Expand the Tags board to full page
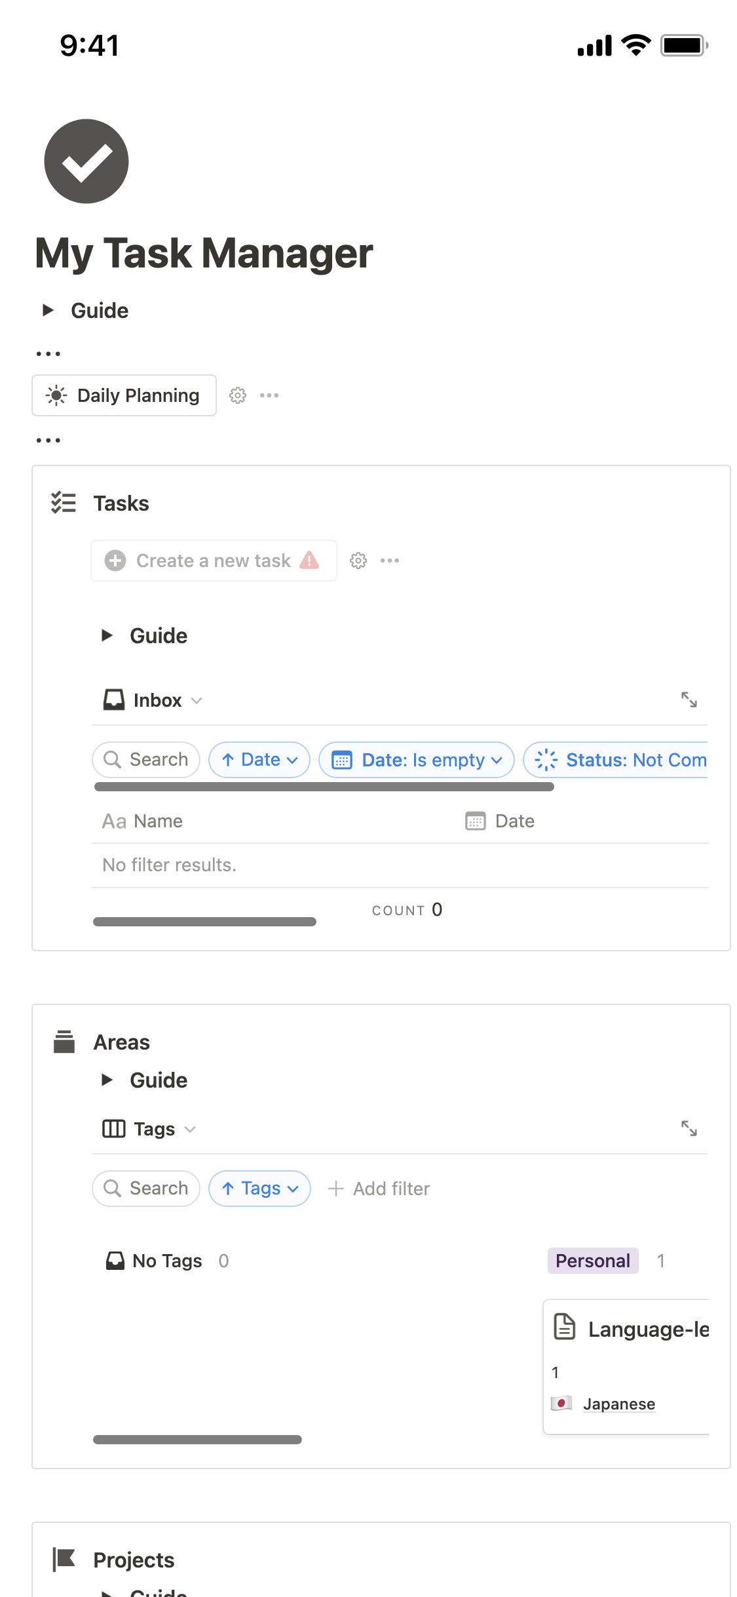This screenshot has height=1597, width=737. [x=689, y=1128]
